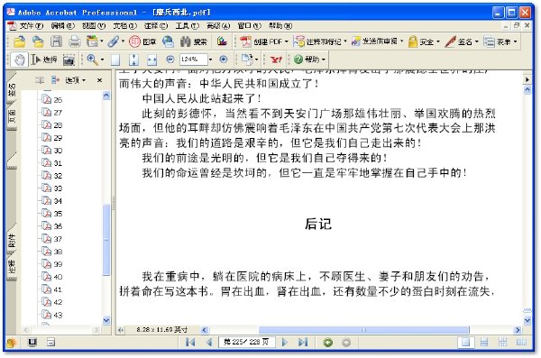
Task: Activate the Hand tool
Action: tap(19, 60)
